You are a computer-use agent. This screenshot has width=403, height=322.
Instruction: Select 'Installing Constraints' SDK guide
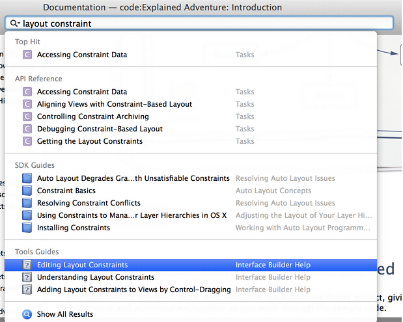tap(74, 228)
